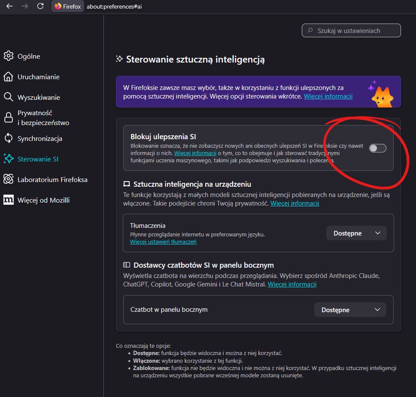Viewport: 416px width, 397px height.
Task: Open Synchronizacja using the sync arrows icon
Action: click(x=9, y=138)
